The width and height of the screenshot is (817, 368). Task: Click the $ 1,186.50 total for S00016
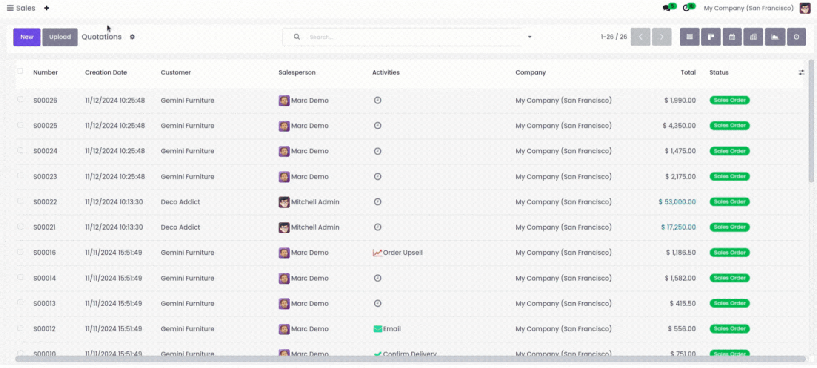click(x=681, y=253)
